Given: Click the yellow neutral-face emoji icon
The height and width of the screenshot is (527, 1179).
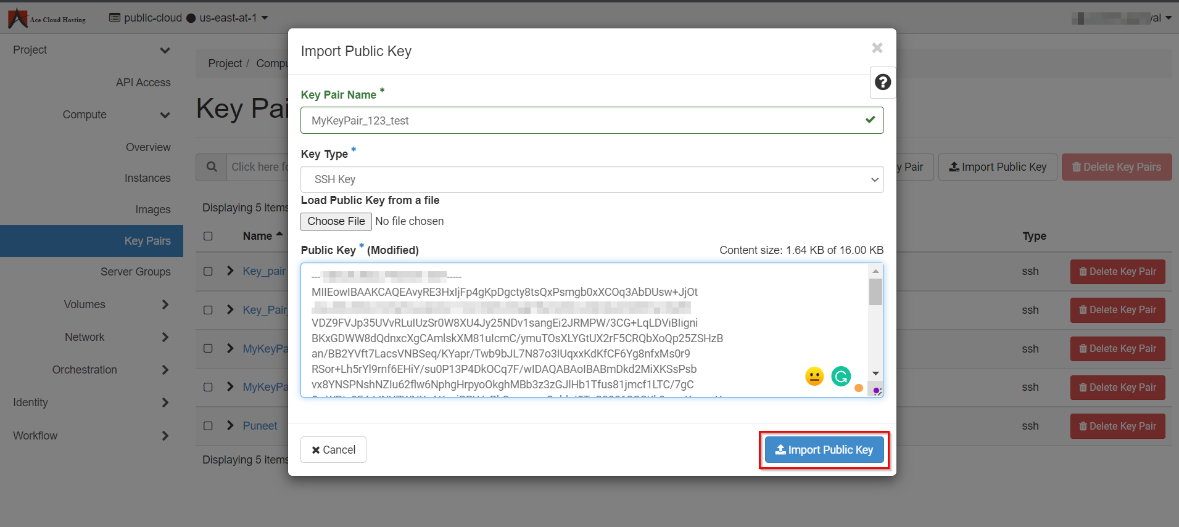Looking at the screenshot, I should (814, 376).
